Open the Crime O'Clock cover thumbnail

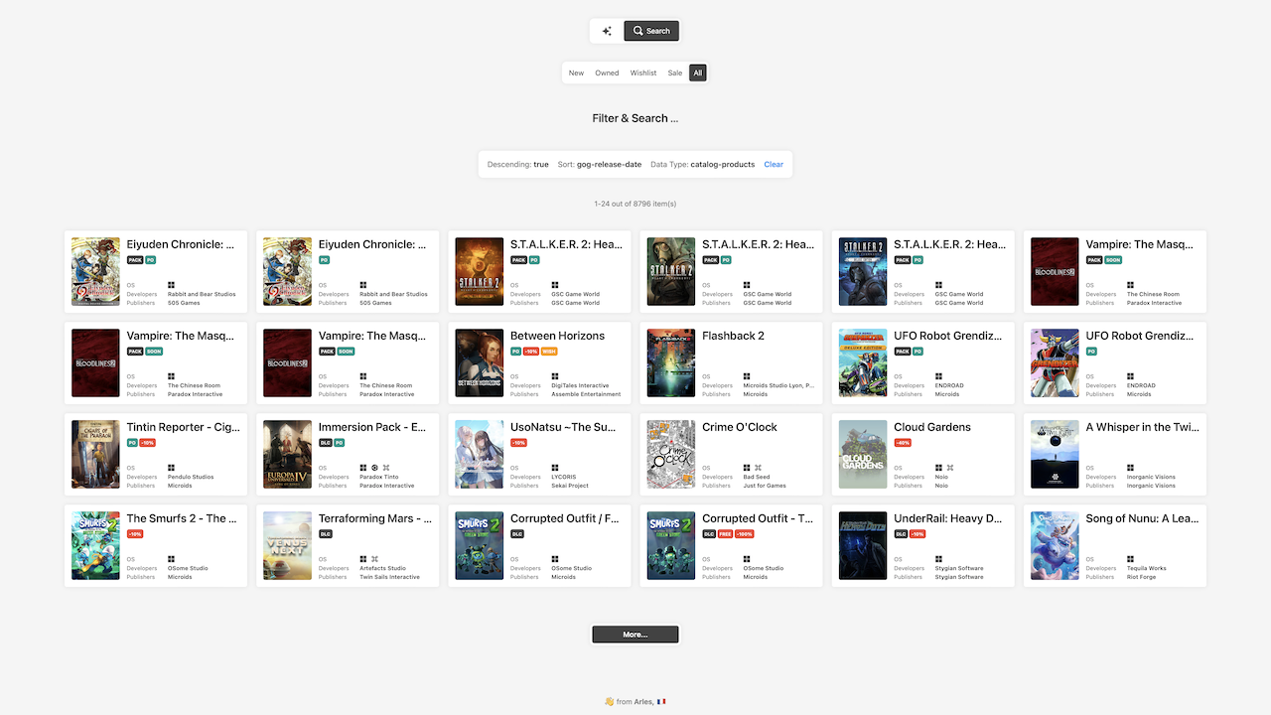(670, 454)
